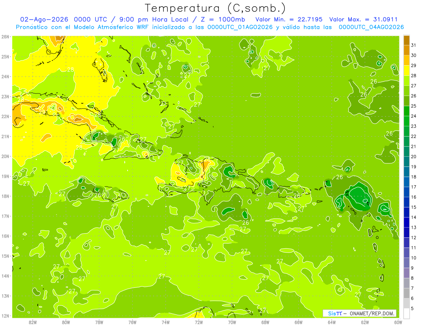This screenshot has width=423, height=327.
Task: Click the latitude axis label '18N'
Action: pyautogui.click(x=5, y=196)
